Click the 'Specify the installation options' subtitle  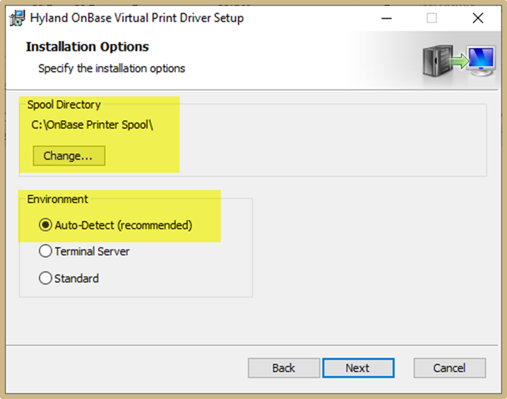pos(111,68)
